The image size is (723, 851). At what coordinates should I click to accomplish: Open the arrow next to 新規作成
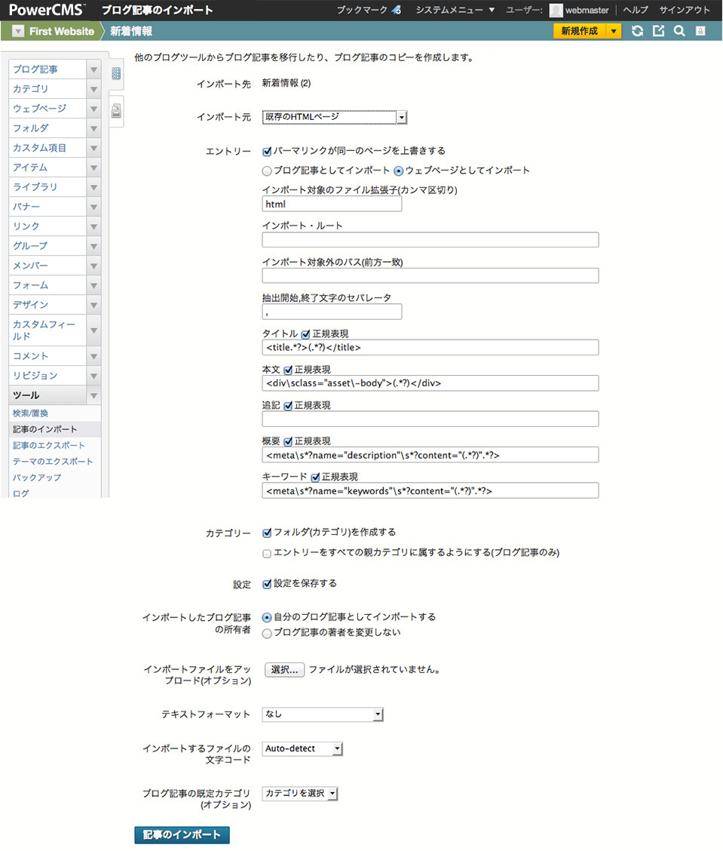[614, 31]
